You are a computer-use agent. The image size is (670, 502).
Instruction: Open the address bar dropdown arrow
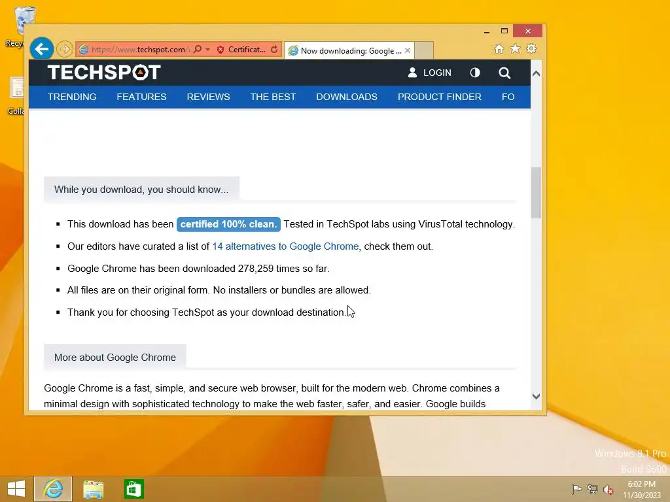pos(207,50)
